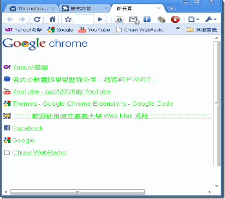
Task: Open the 其他書籤 bookmarks folder
Action: click(x=202, y=29)
